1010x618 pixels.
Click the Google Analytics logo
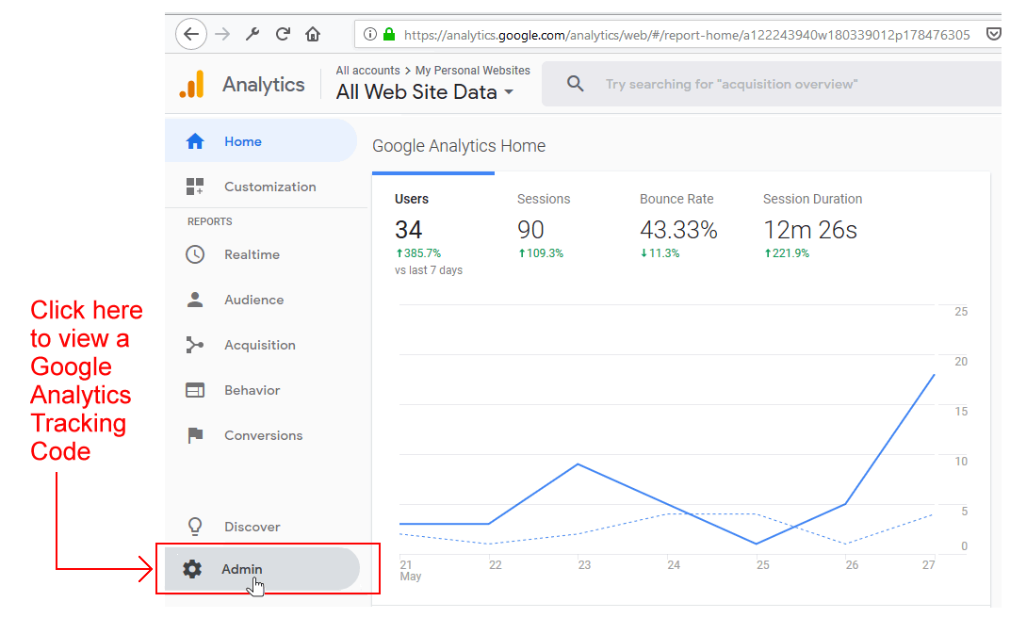click(x=192, y=85)
